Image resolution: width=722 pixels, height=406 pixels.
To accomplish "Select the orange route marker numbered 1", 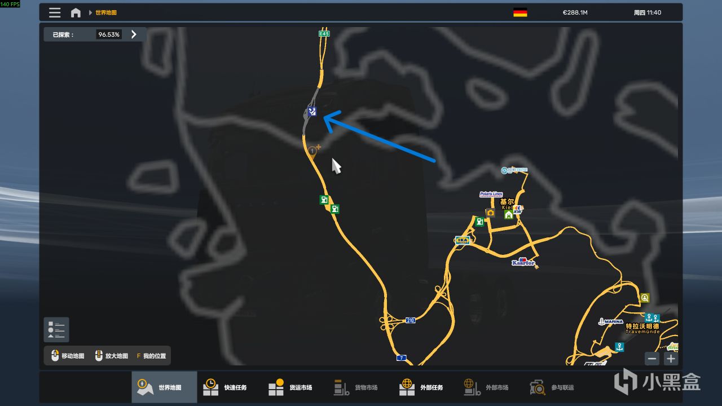I will tap(312, 151).
